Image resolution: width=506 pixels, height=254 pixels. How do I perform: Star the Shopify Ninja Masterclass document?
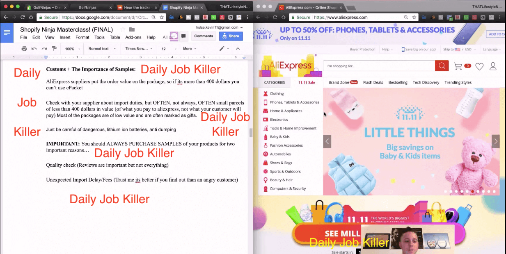coord(123,29)
